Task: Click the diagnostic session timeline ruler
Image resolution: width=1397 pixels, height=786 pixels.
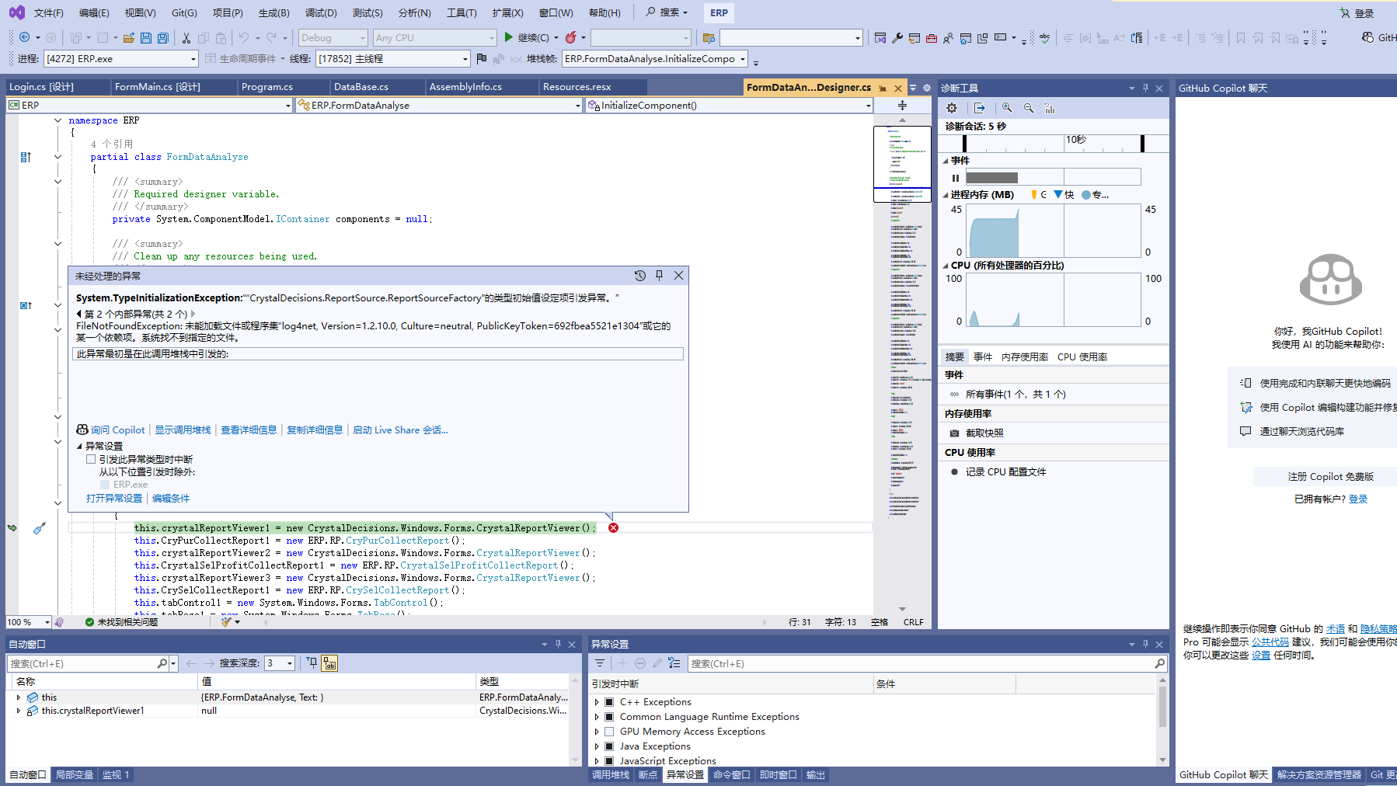Action: (x=1053, y=142)
